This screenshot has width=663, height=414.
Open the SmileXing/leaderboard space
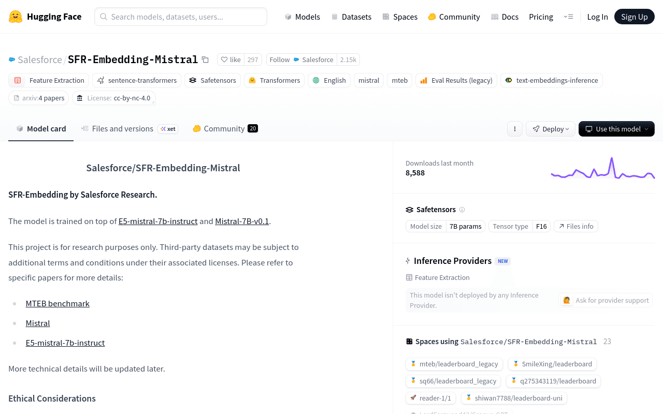click(x=552, y=364)
